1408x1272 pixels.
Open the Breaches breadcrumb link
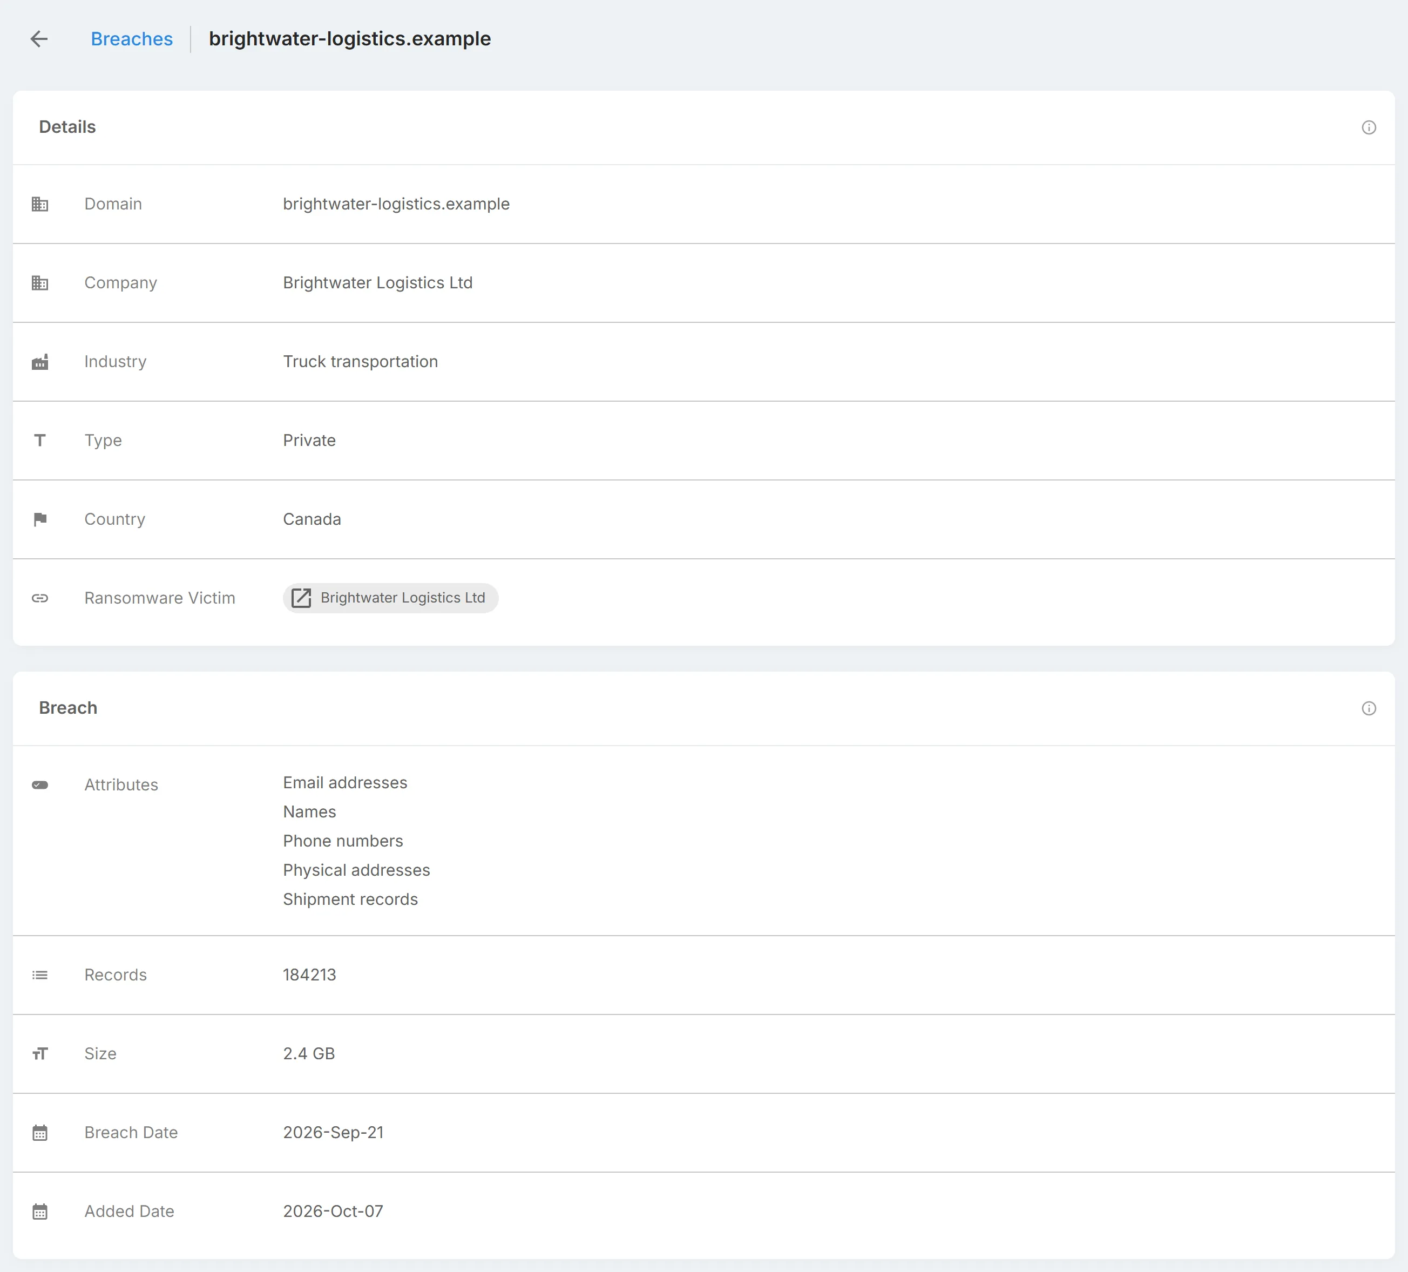point(131,39)
